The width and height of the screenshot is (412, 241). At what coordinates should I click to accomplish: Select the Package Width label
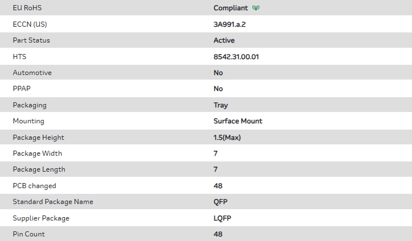[x=37, y=153]
